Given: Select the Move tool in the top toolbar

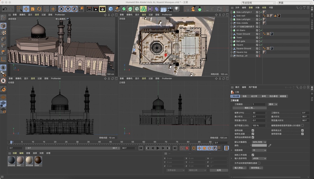Looking at the screenshot, I should pyautogui.click(x=26, y=9).
